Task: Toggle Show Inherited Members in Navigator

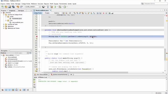Action: [3, 90]
